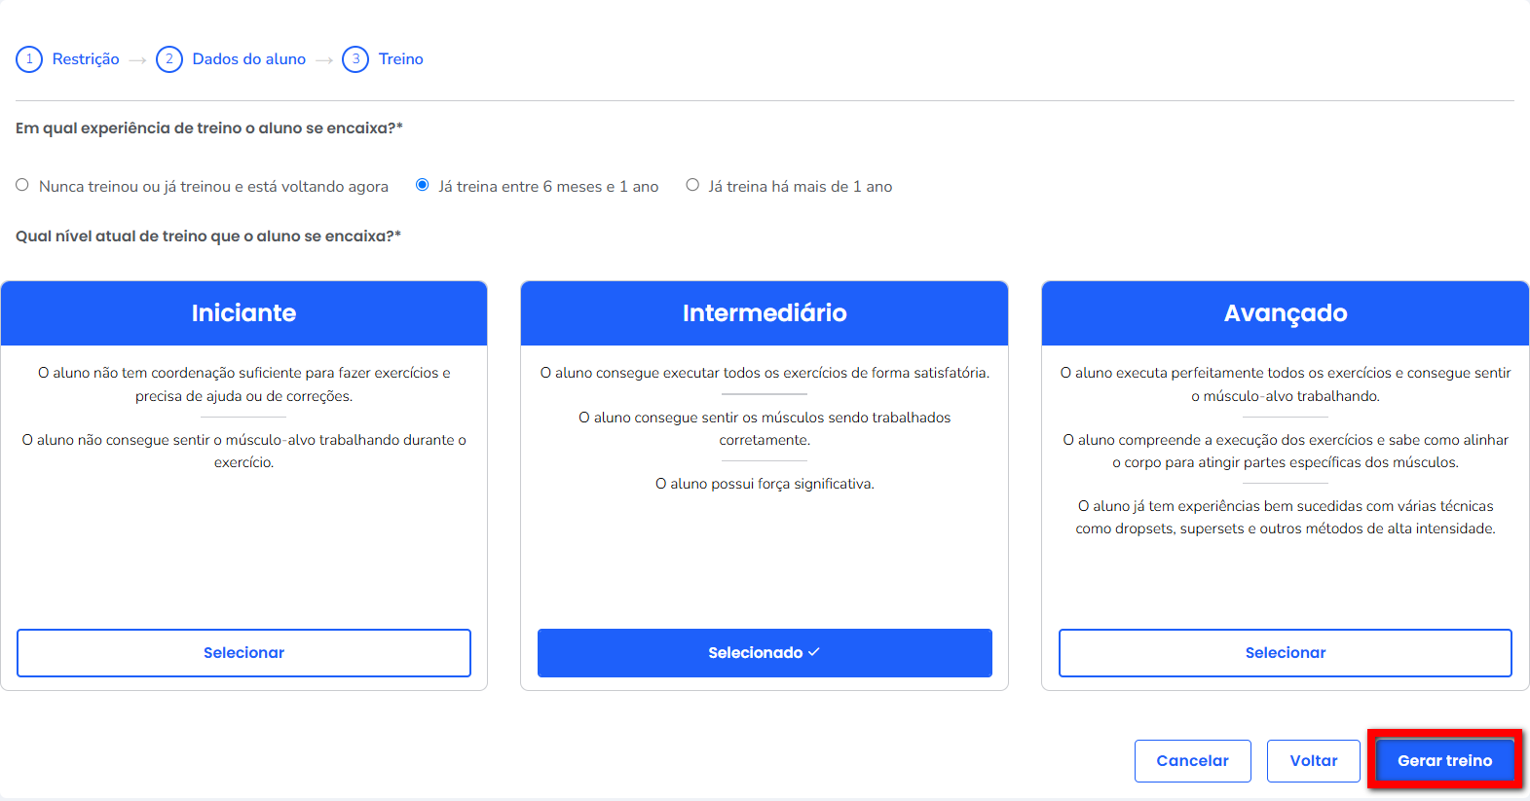Screen dimensions: 1530x801
Task: Select 'Nunca treinou ou já treinou' radio option
Action: tap(22, 185)
